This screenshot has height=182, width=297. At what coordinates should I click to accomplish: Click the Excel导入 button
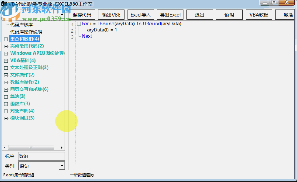pyautogui.click(x=141, y=15)
